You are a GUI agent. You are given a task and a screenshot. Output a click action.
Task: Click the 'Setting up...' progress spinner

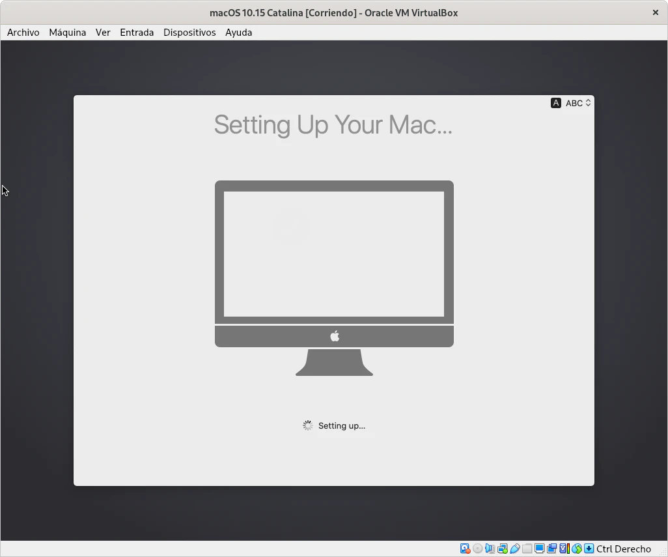click(307, 425)
